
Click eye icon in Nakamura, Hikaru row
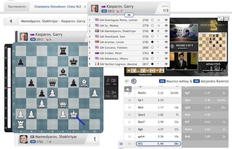coord(166,59)
